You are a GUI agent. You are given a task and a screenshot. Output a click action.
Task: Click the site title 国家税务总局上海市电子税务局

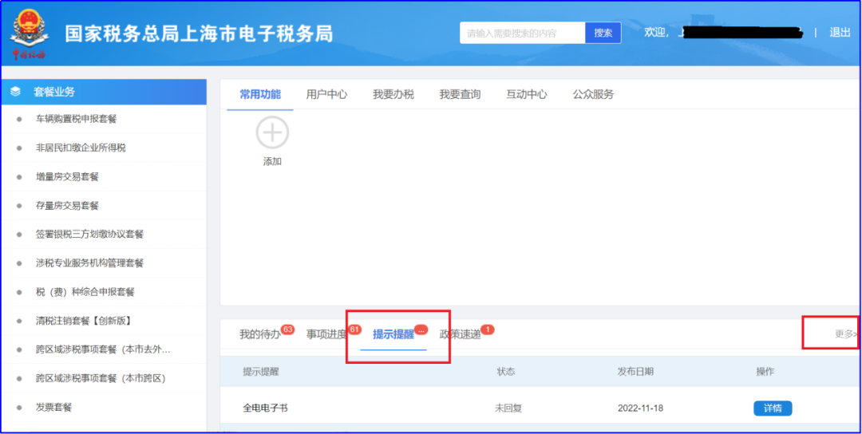click(199, 34)
